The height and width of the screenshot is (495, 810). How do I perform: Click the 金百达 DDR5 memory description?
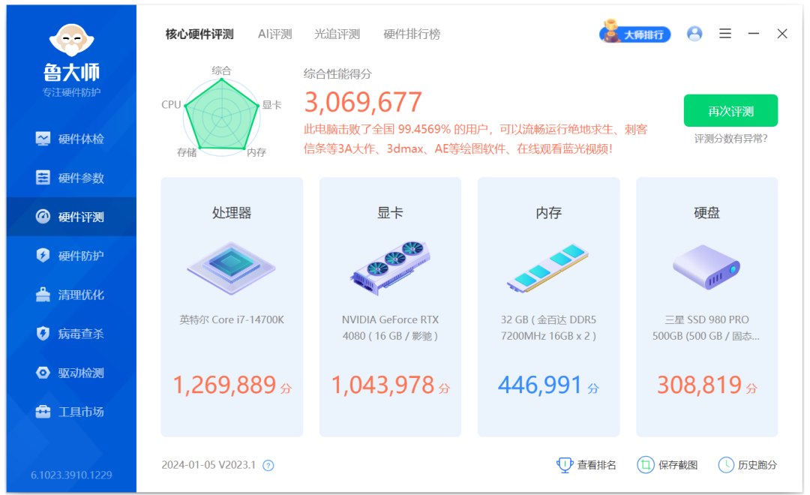click(x=548, y=328)
